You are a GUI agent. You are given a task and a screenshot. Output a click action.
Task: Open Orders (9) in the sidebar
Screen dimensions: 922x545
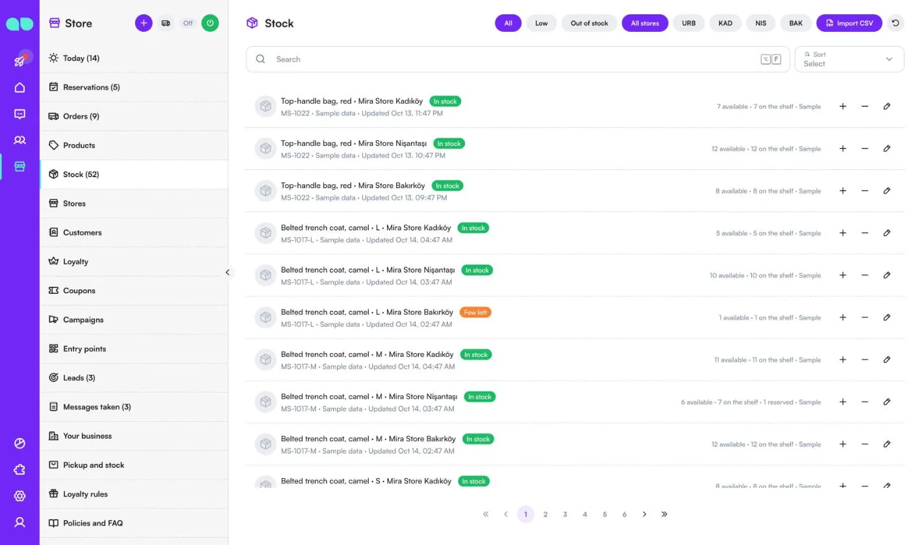pos(134,117)
